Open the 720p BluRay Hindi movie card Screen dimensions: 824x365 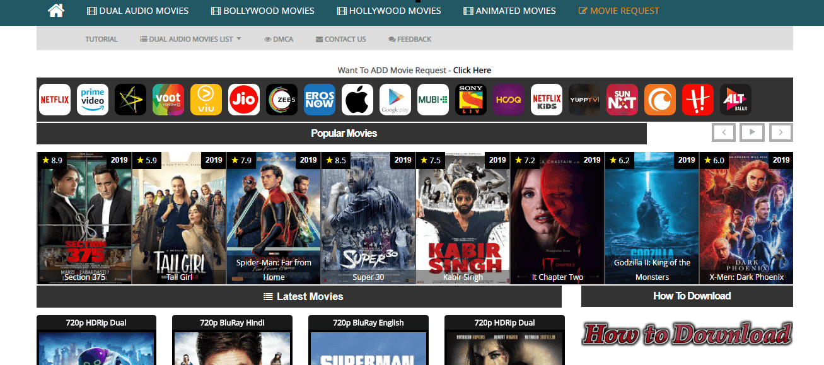[x=232, y=340]
